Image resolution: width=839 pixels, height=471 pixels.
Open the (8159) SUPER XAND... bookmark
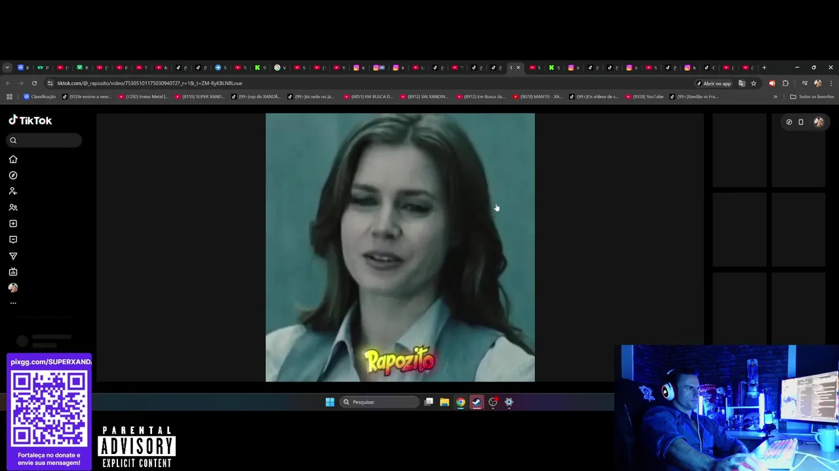[x=200, y=97]
